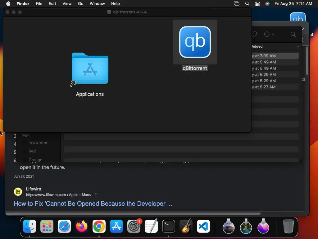Open the Help menu
The height and width of the screenshot is (239, 318).
(x=116, y=3)
